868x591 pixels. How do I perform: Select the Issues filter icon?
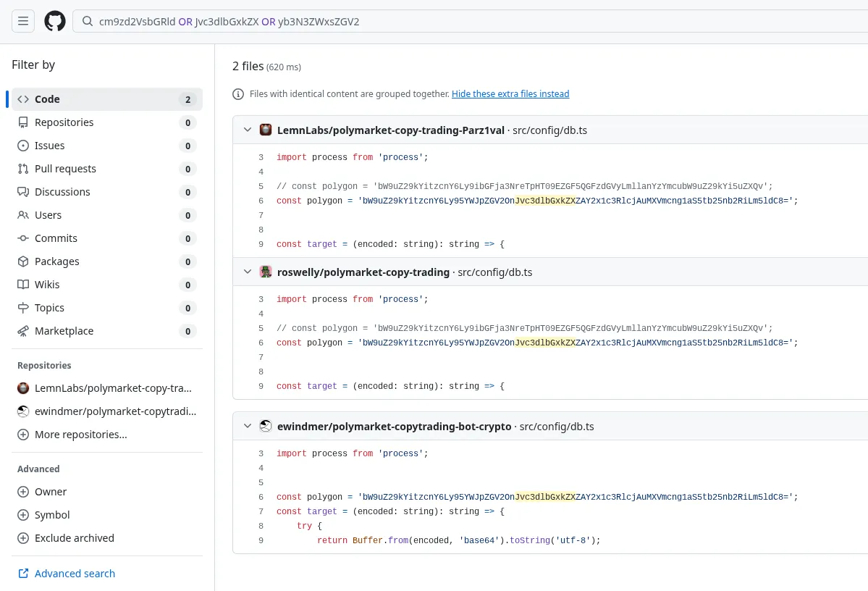point(25,146)
